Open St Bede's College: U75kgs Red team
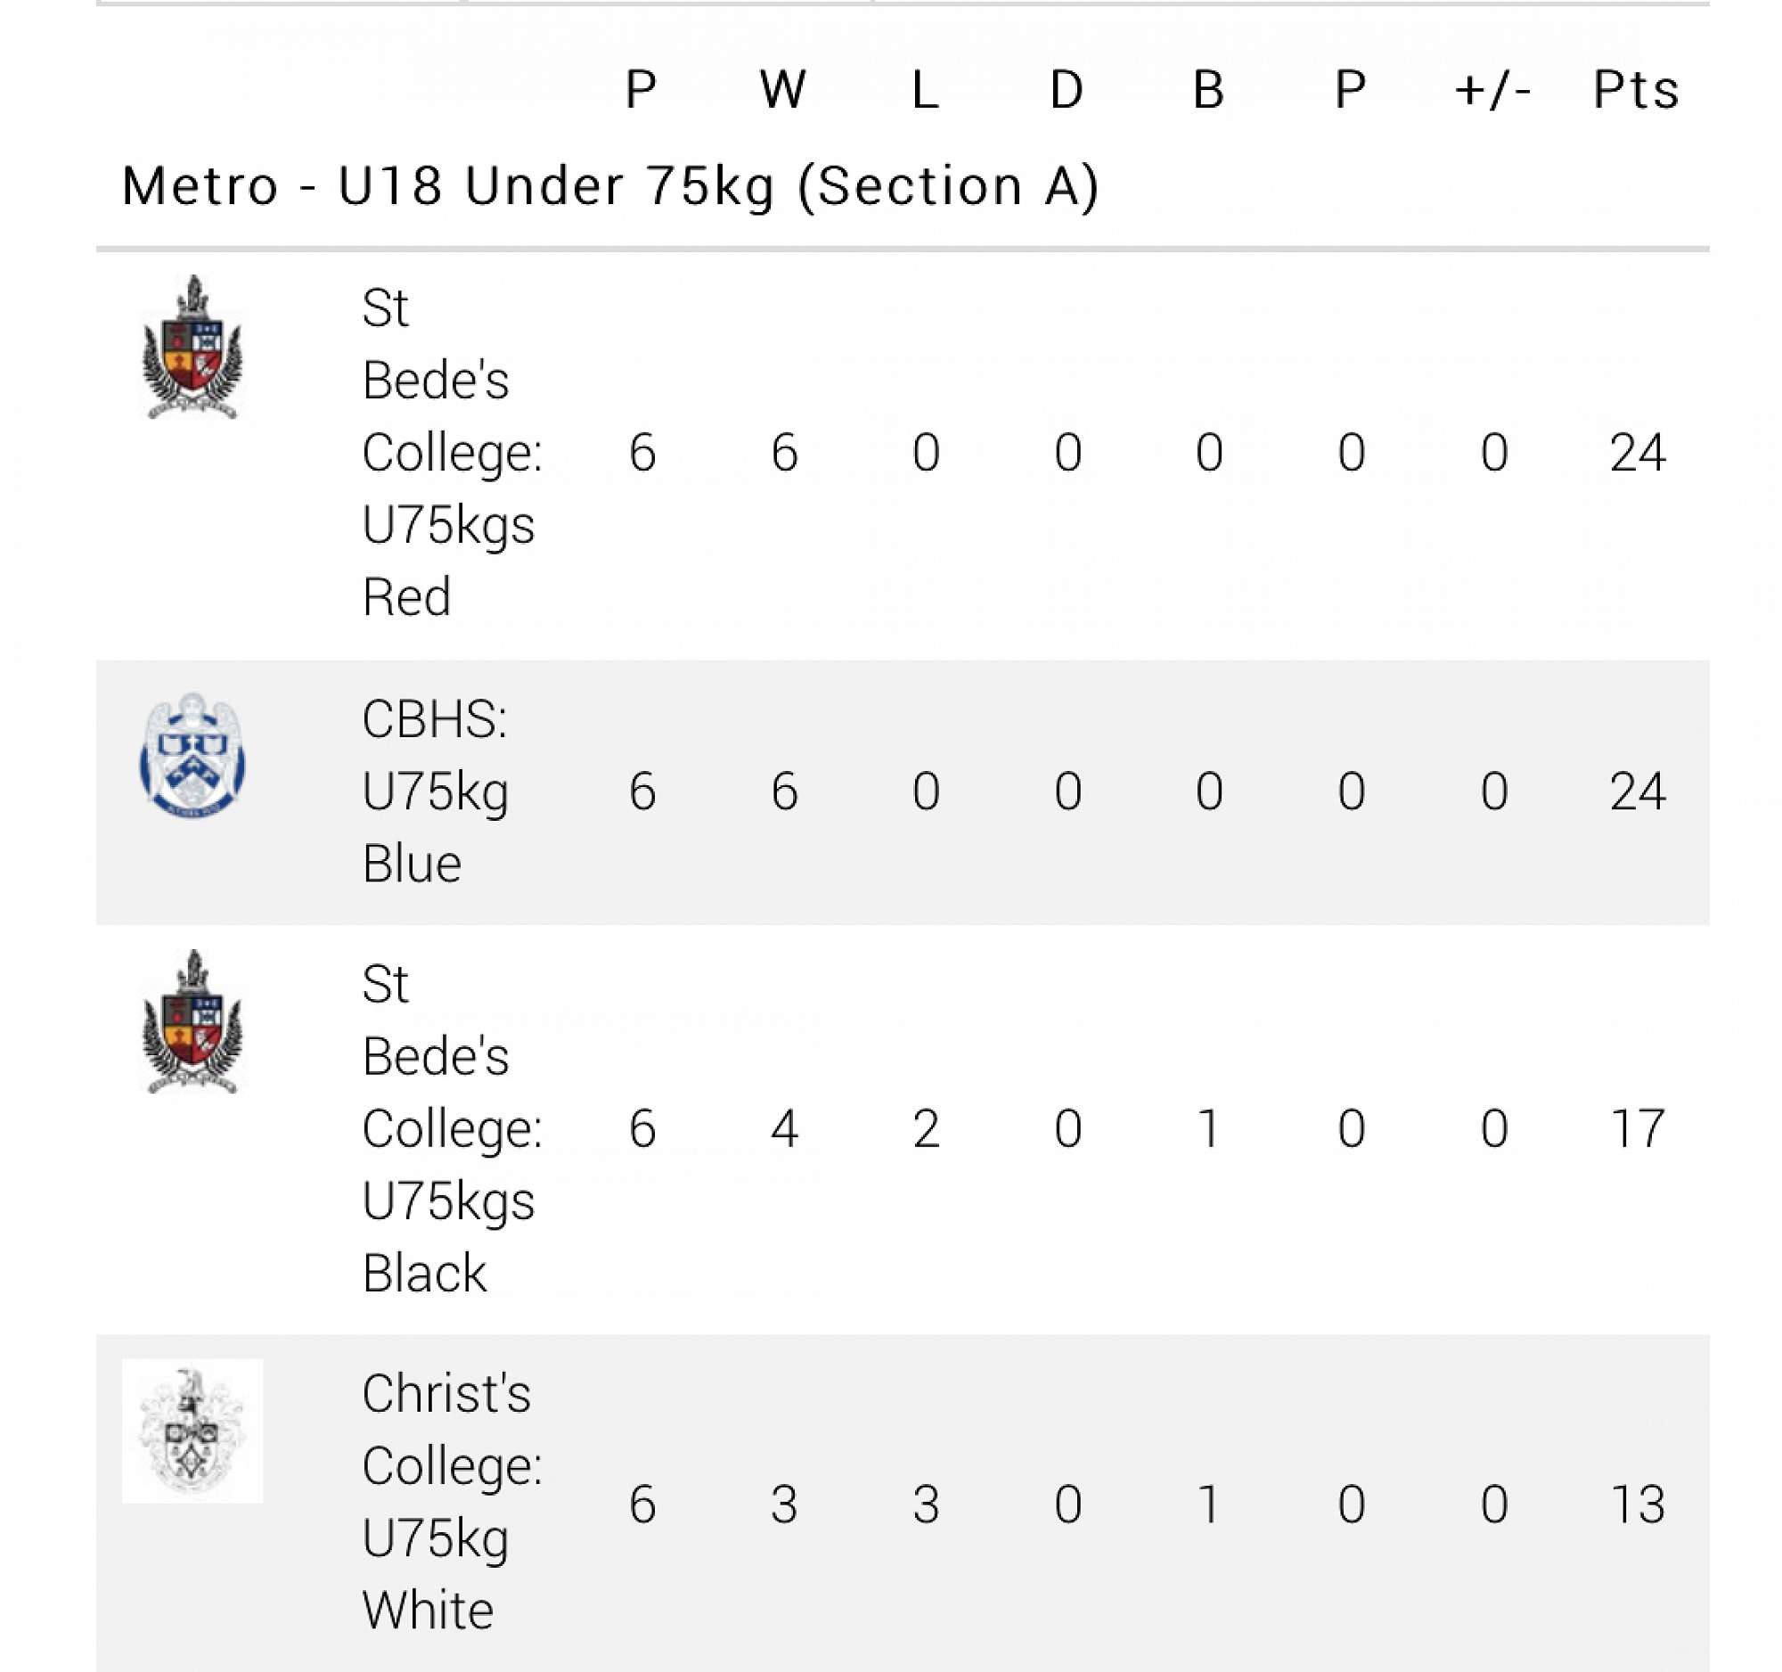This screenshot has height=1672, width=1782. coord(451,452)
